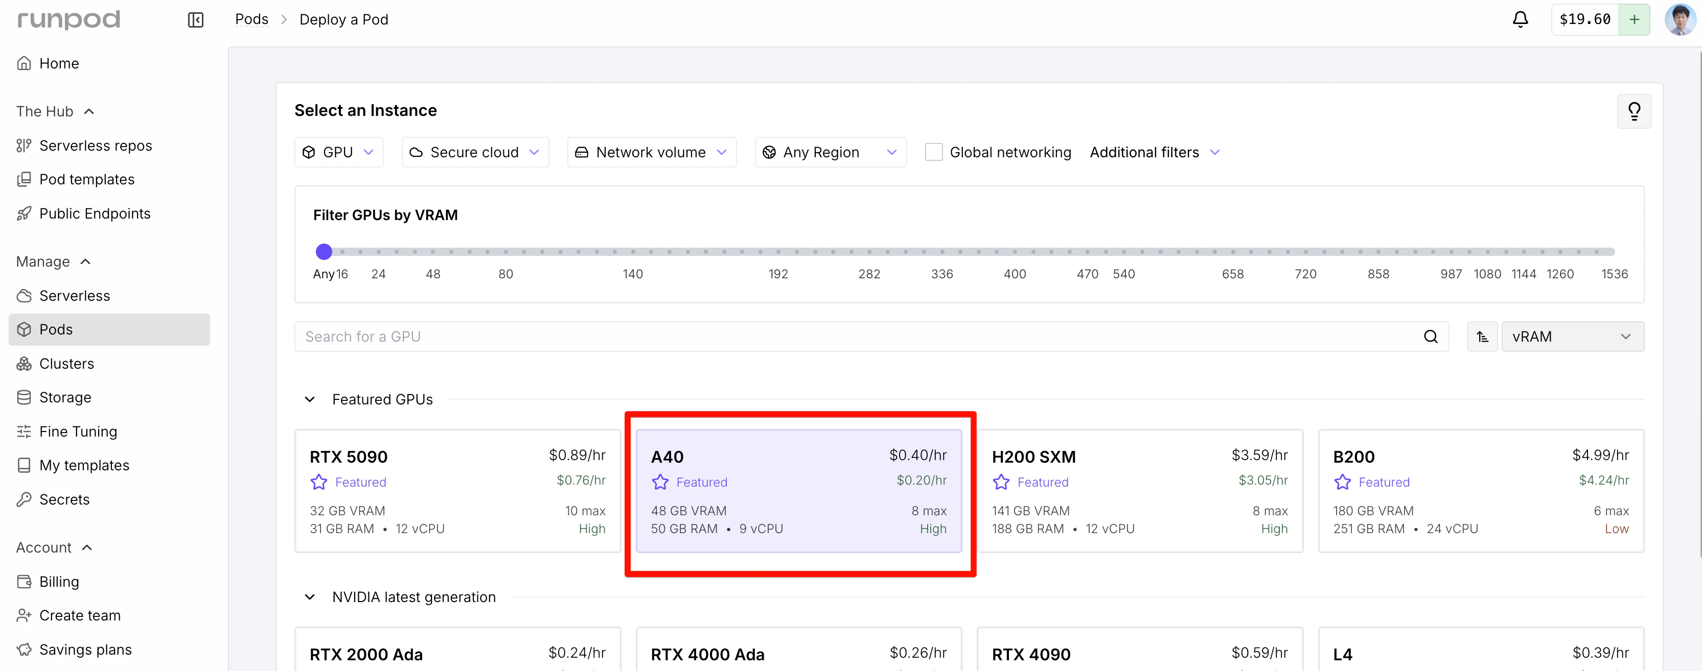Click the My templates sidebar icon
Screen dimensions: 1702x671
tap(24, 466)
